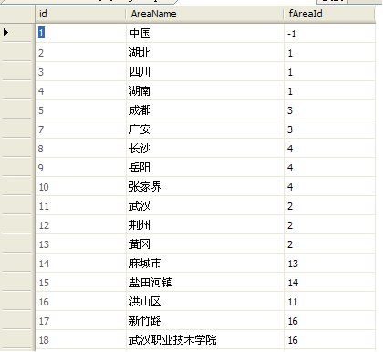383x352 pixels.
Task: Select the AreaName cell 新竹路
Action: [205, 321]
